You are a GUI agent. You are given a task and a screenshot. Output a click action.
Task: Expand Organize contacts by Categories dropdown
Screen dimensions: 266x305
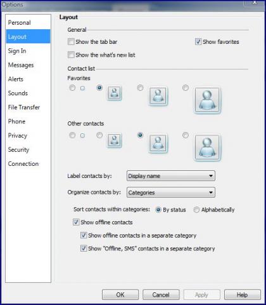click(171, 193)
